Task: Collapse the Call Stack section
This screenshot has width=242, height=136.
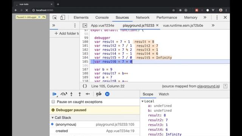Action: (x=53, y=117)
